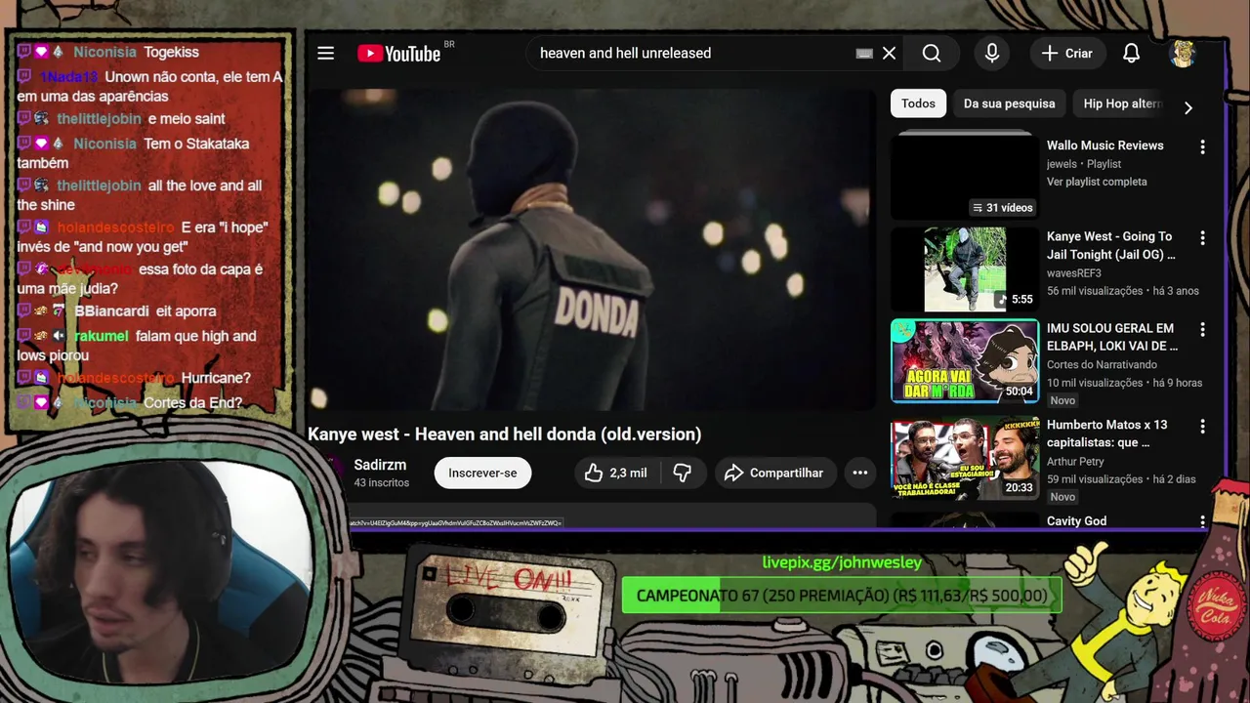Screen dimensions: 1250x703
Task: Open the account avatar menu
Action: coord(1183,53)
